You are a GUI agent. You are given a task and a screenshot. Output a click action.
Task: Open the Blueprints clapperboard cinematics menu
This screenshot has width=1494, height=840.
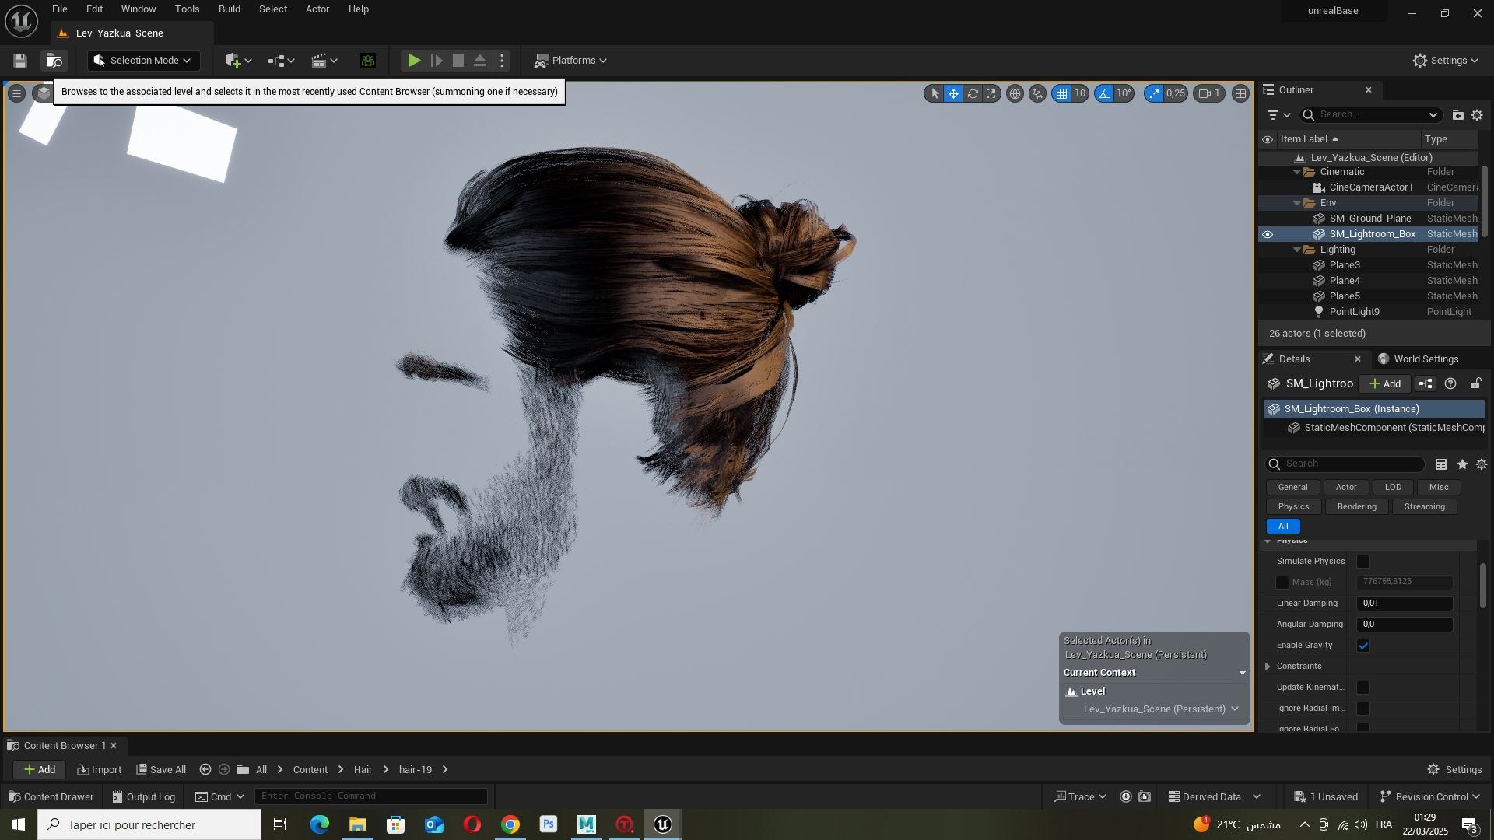pyautogui.click(x=324, y=61)
